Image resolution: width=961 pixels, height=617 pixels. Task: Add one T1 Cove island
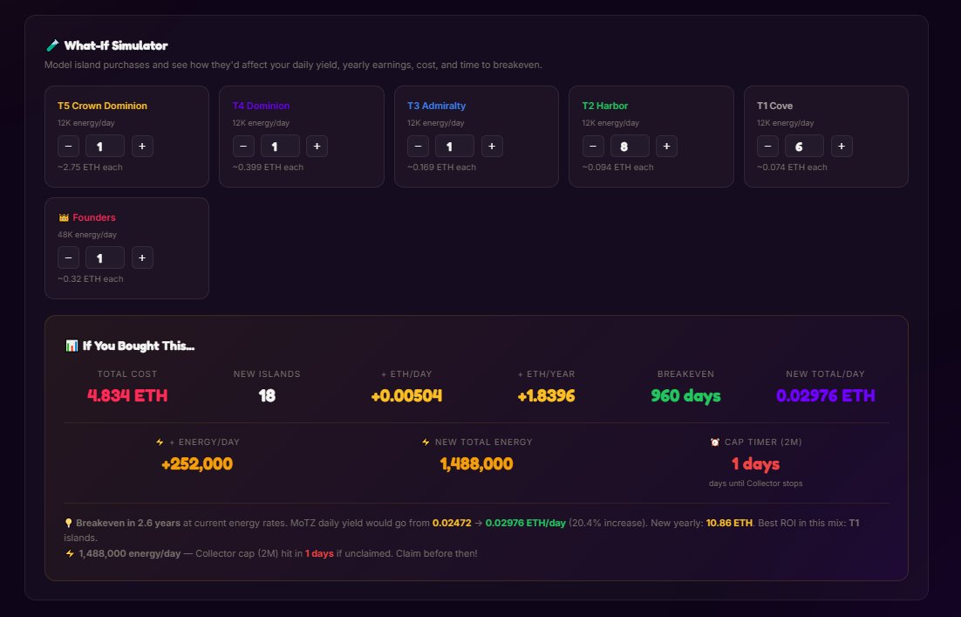click(x=842, y=146)
